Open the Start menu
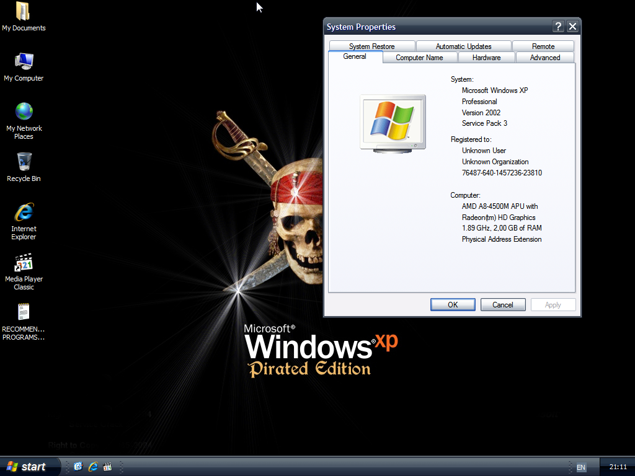 pyautogui.click(x=30, y=466)
